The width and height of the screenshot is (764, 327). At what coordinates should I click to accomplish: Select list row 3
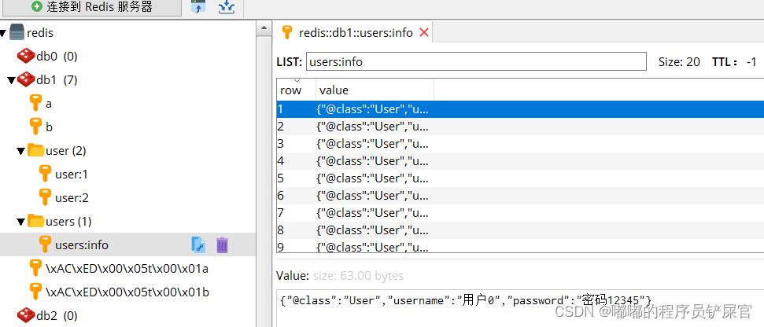[520, 144]
